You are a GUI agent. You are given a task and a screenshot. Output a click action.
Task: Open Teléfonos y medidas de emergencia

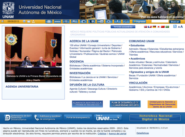[48, 118]
